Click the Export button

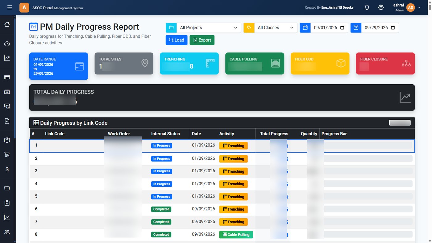pyautogui.click(x=202, y=40)
